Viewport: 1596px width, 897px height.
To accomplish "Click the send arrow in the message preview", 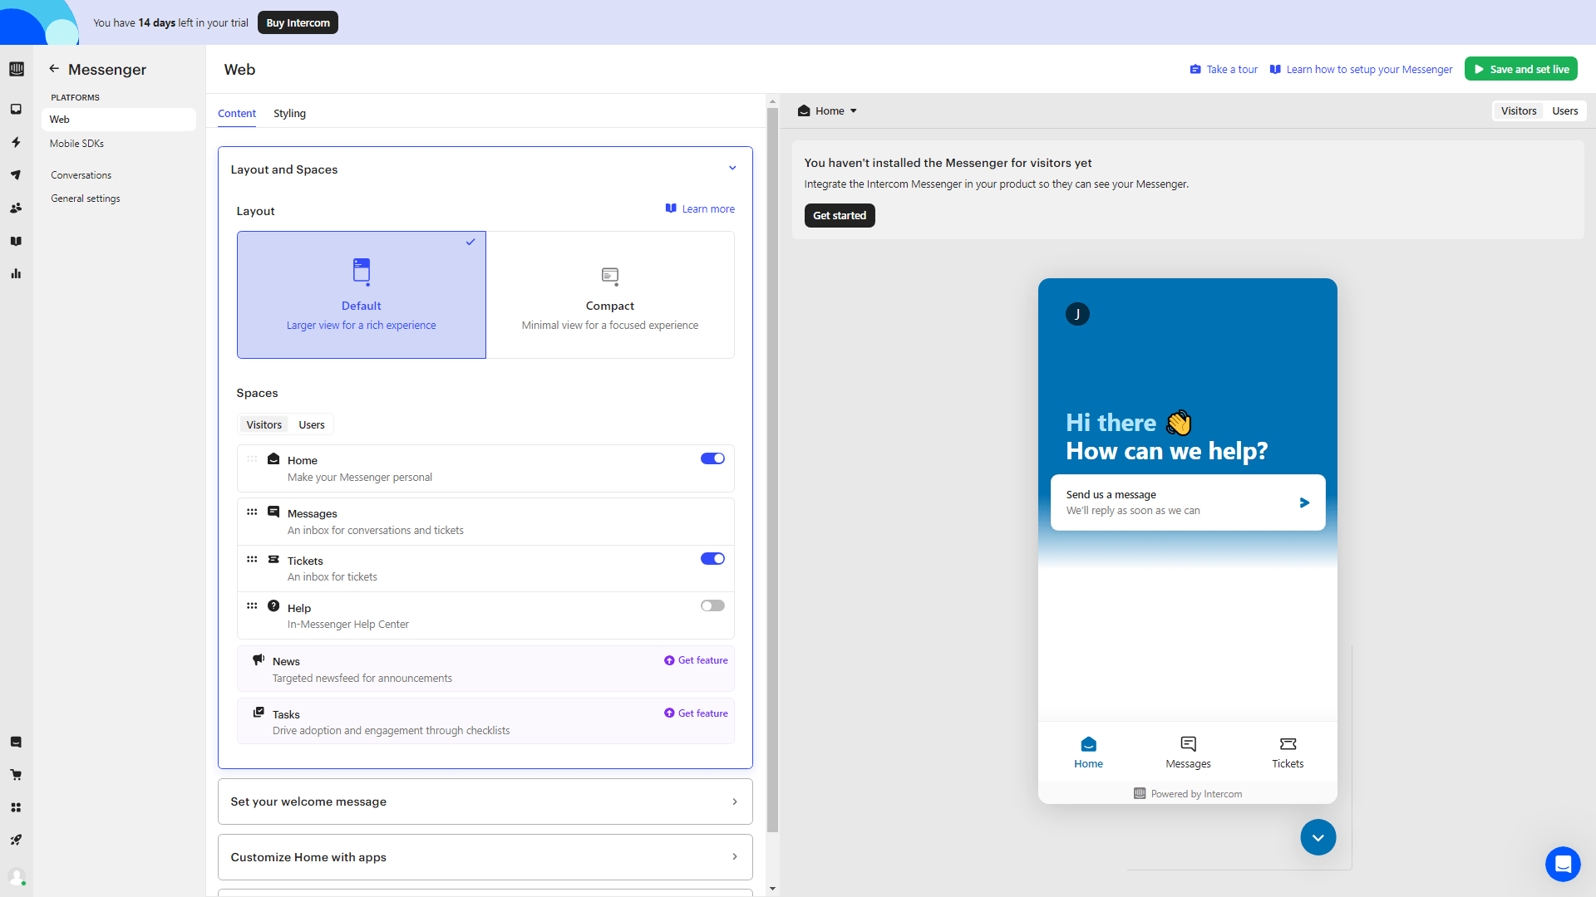I will click(1303, 502).
